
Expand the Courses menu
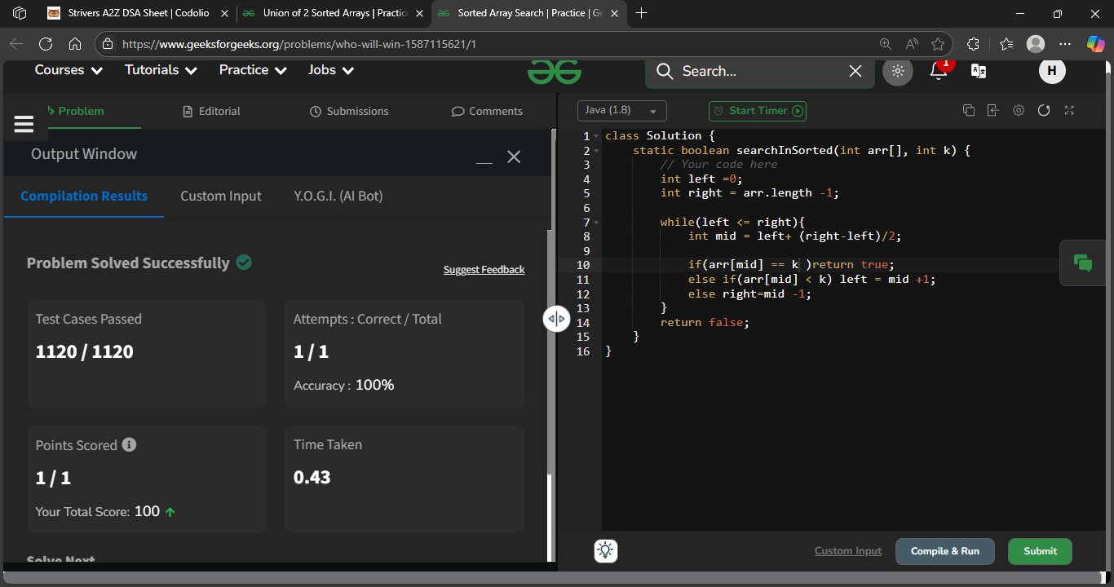[69, 70]
